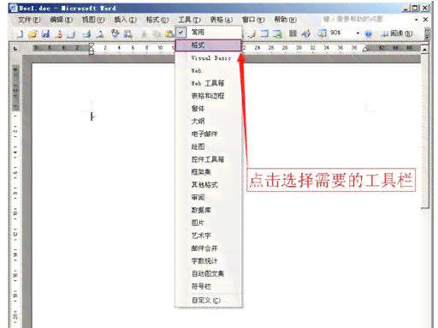Image resolution: width=438 pixels, height=328 pixels.
Task: Click the Spelling and Grammar check icon
Action: tap(115, 33)
